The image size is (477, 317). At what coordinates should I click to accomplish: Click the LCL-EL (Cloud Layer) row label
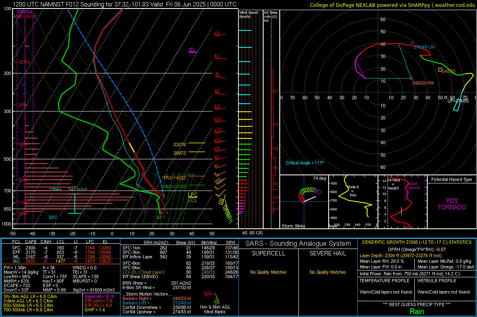pyautogui.click(x=143, y=272)
